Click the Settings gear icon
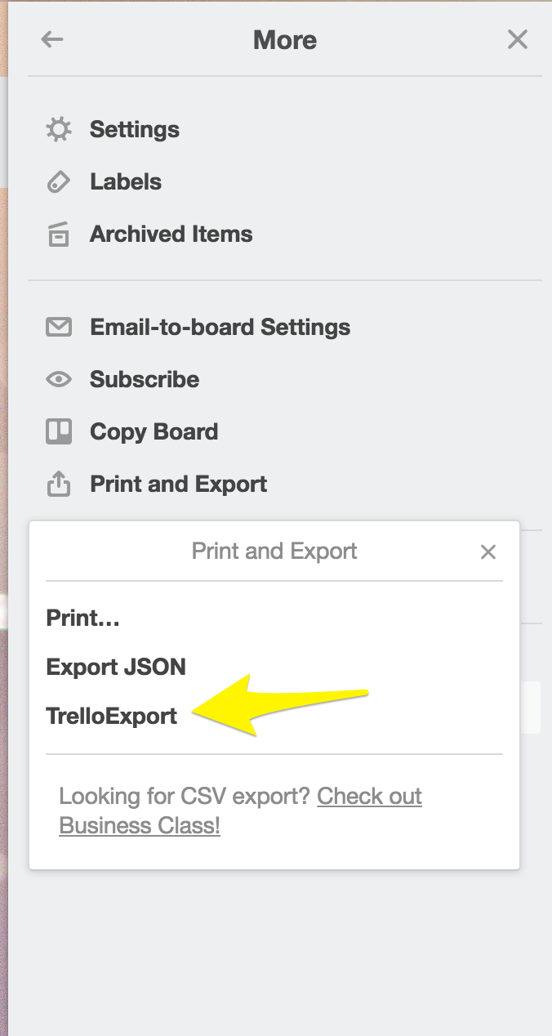The width and height of the screenshot is (552, 1036). (58, 129)
